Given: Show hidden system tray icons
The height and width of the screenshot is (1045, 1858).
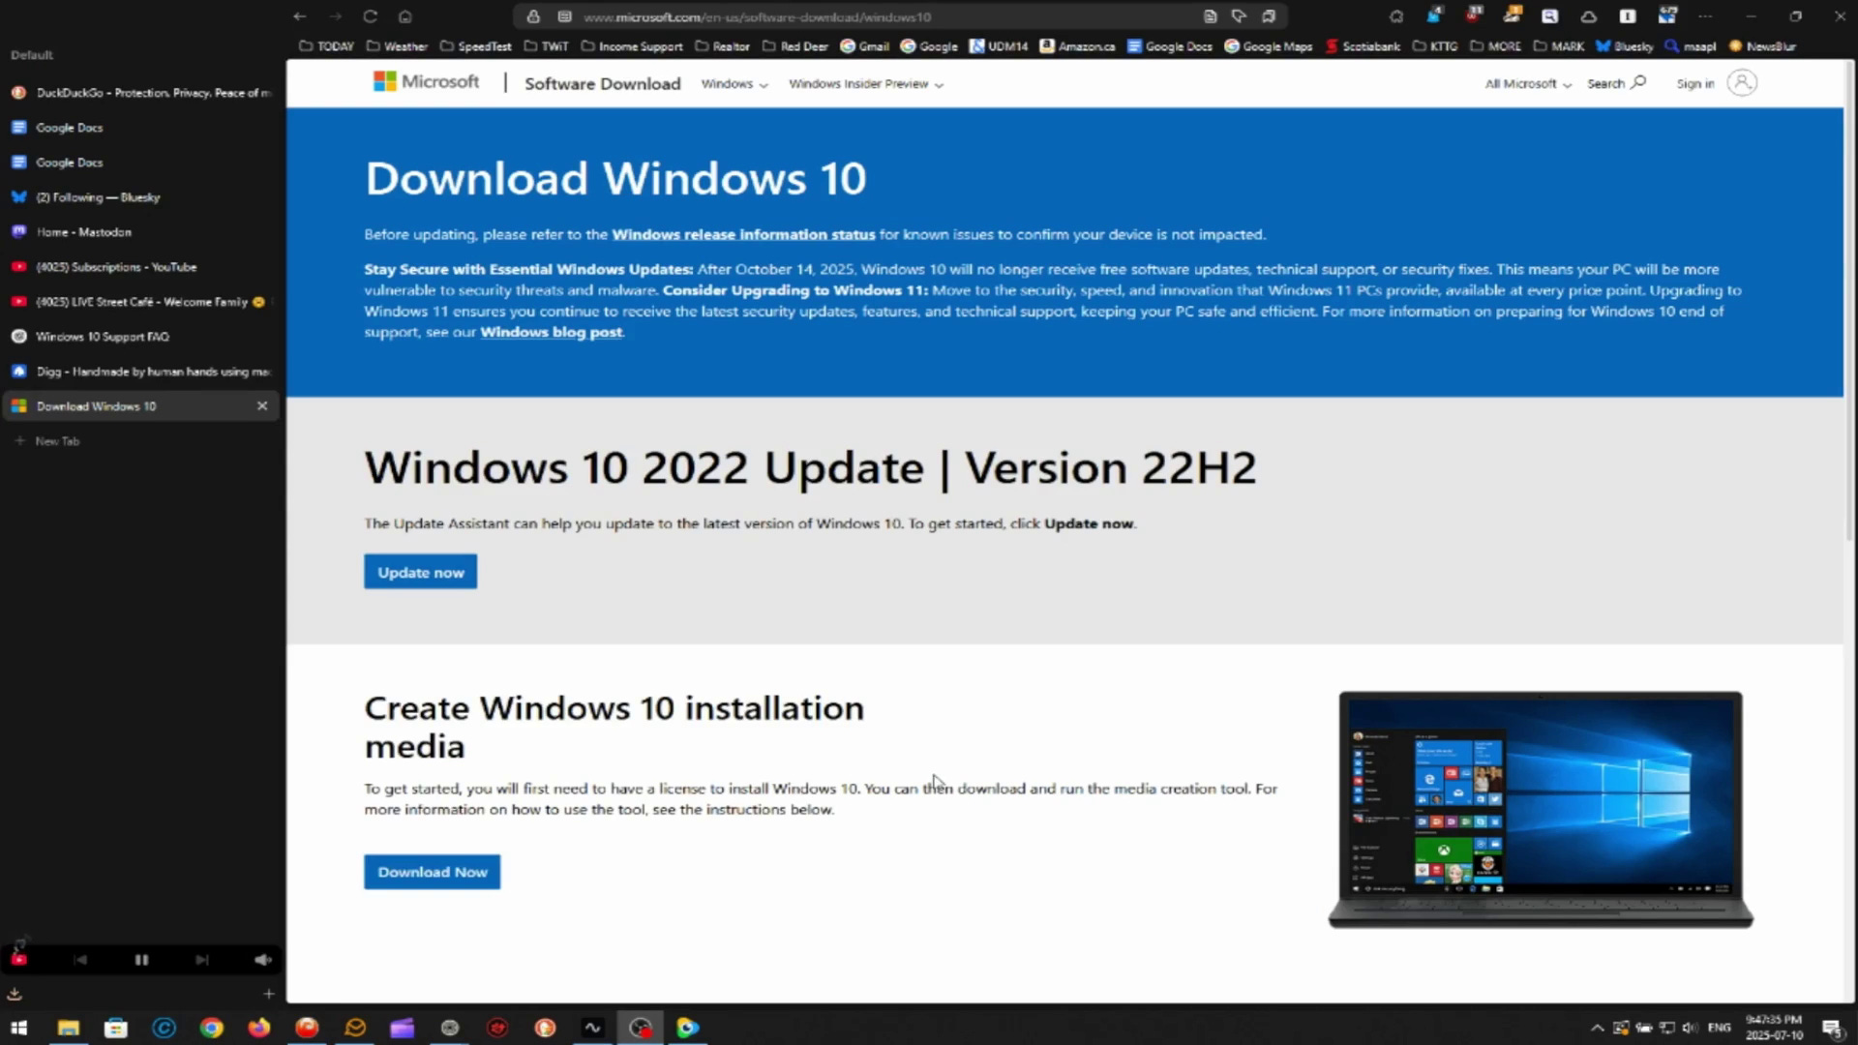Looking at the screenshot, I should click(1598, 1028).
